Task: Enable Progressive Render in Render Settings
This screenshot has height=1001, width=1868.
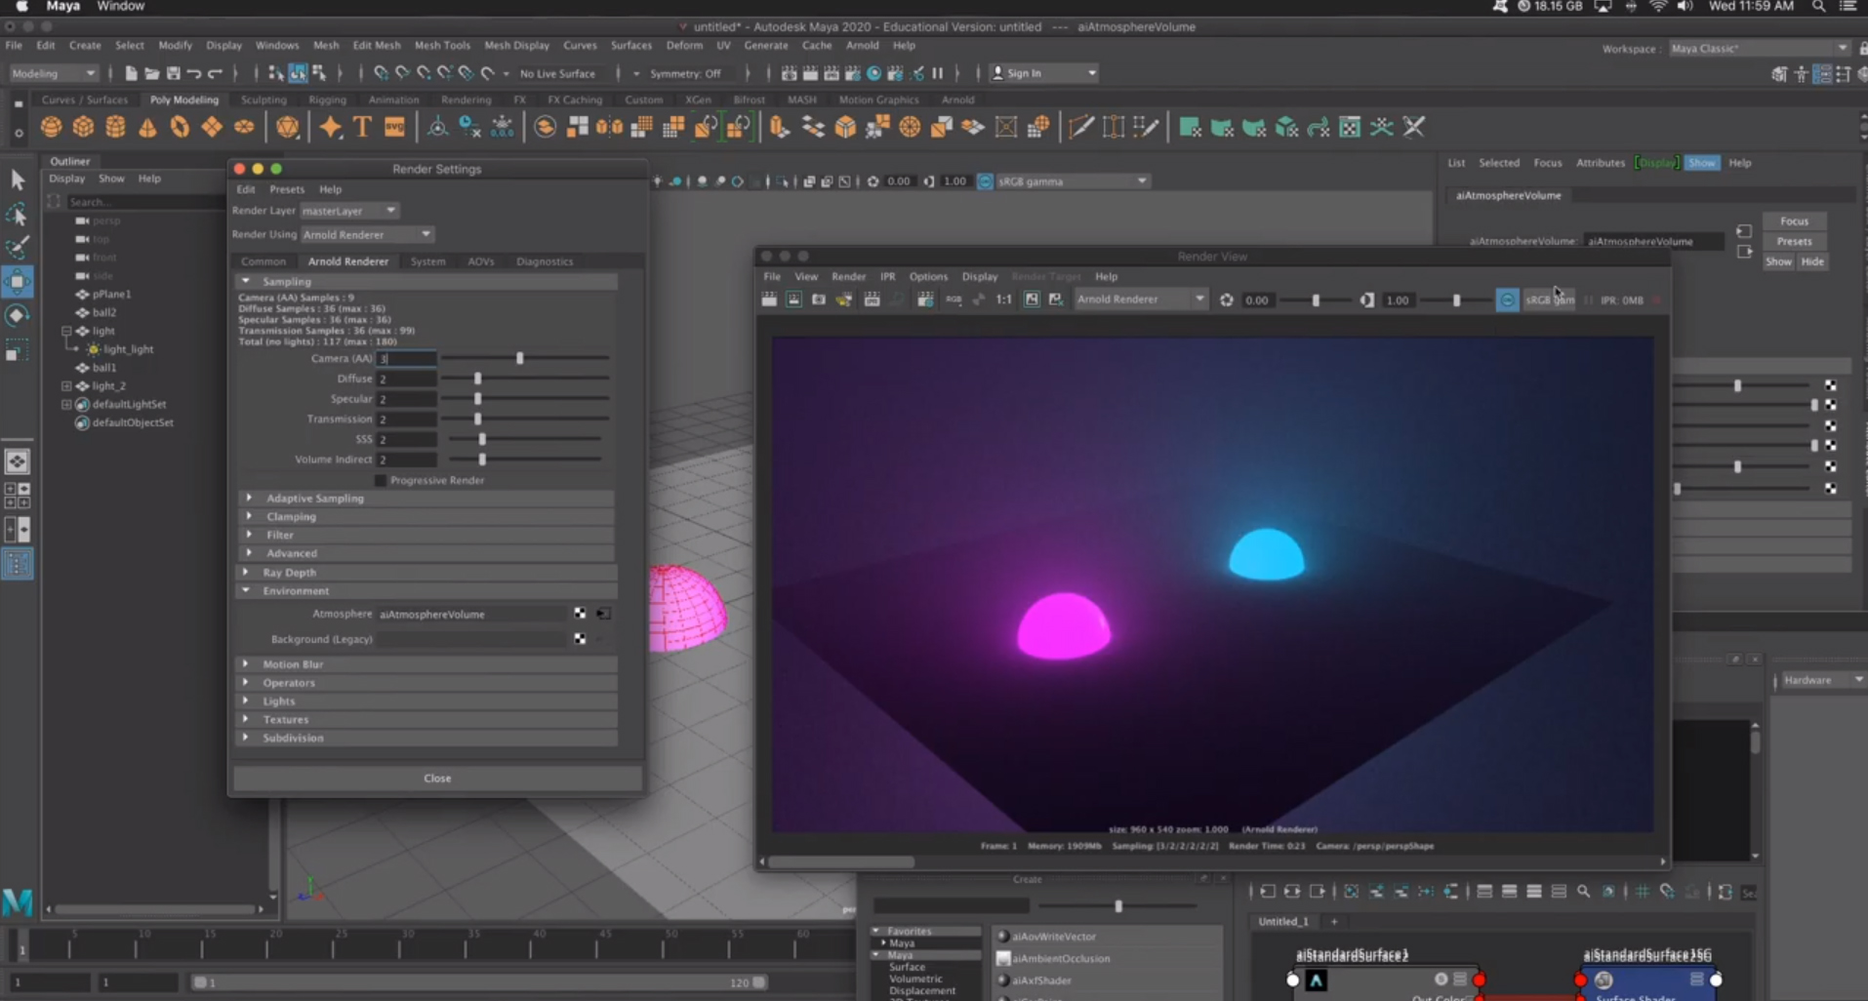Action: click(379, 480)
